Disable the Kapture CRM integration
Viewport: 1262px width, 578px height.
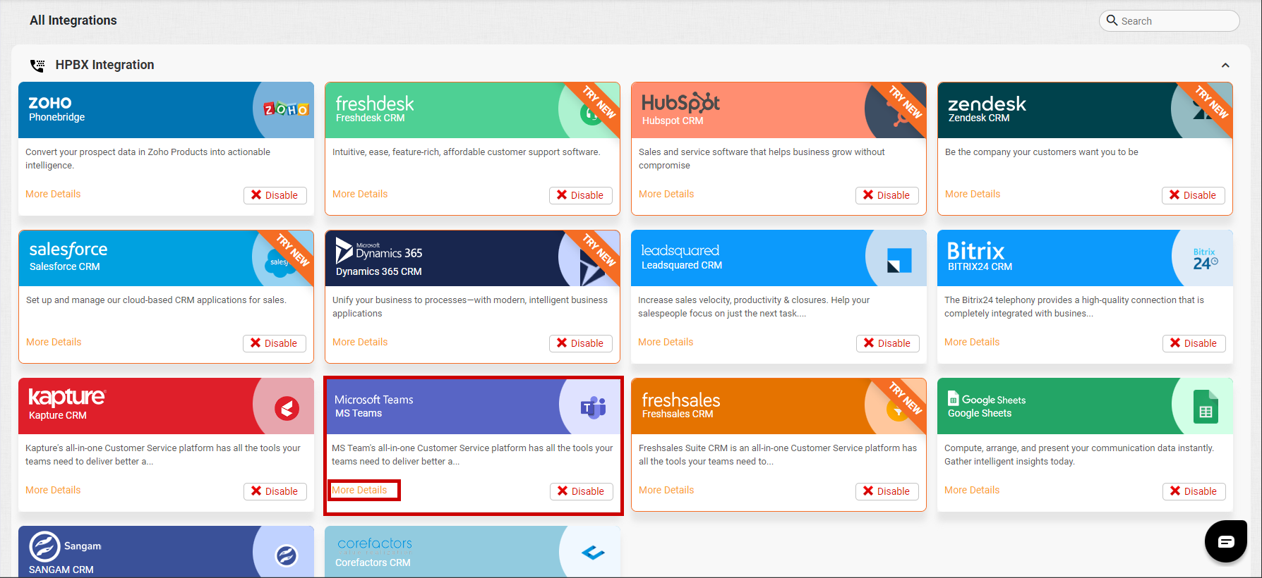275,491
